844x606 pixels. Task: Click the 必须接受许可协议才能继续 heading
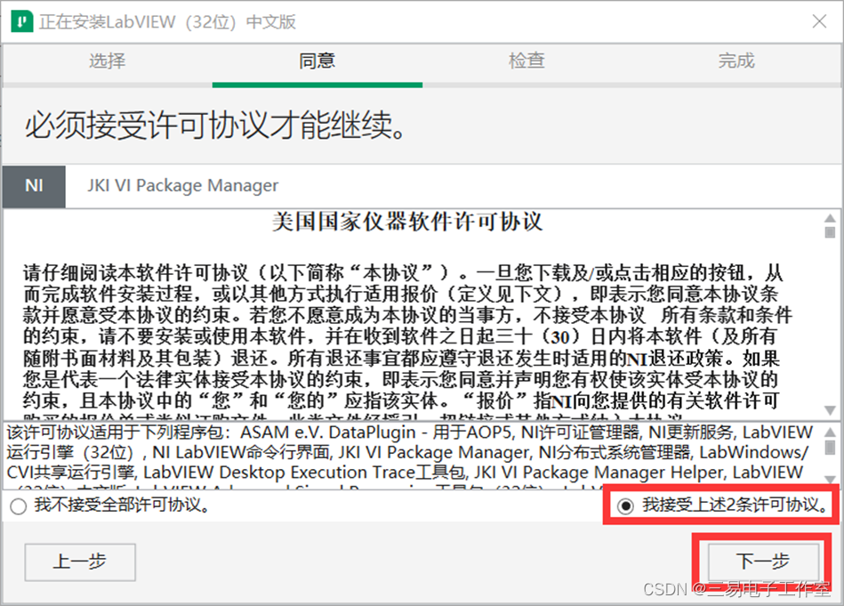pyautogui.click(x=216, y=125)
